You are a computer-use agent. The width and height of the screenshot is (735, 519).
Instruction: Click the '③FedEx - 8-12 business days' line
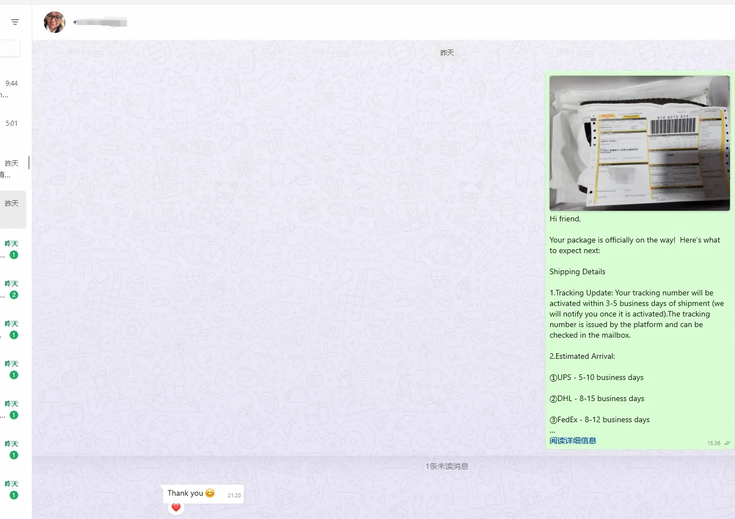coord(600,419)
